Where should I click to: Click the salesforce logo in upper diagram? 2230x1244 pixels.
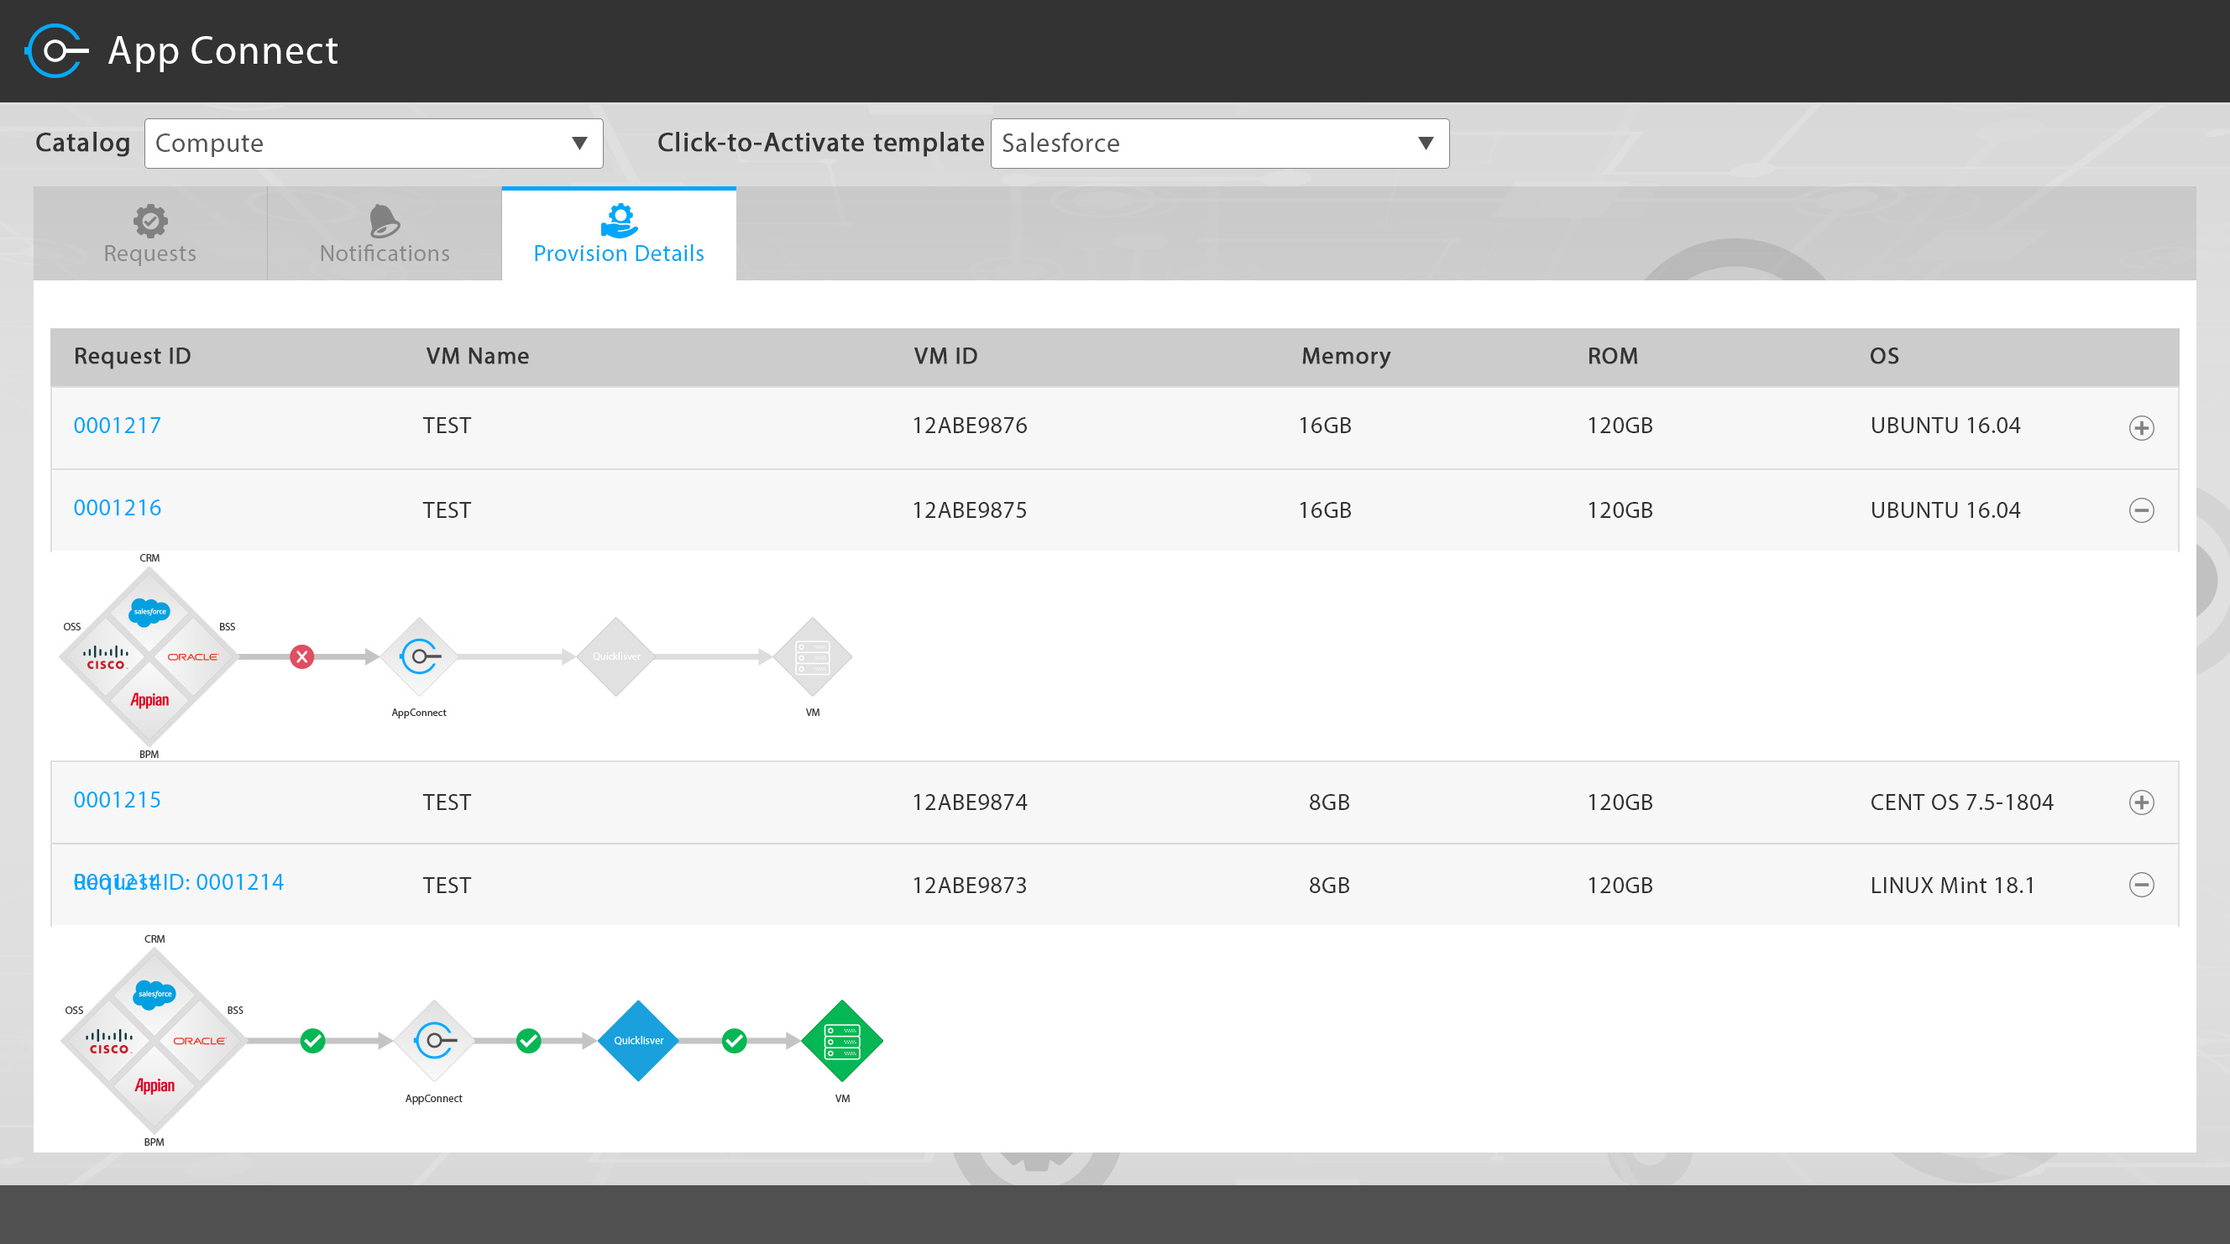coord(149,611)
